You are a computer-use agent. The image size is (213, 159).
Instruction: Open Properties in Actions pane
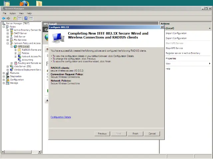(x=171, y=59)
